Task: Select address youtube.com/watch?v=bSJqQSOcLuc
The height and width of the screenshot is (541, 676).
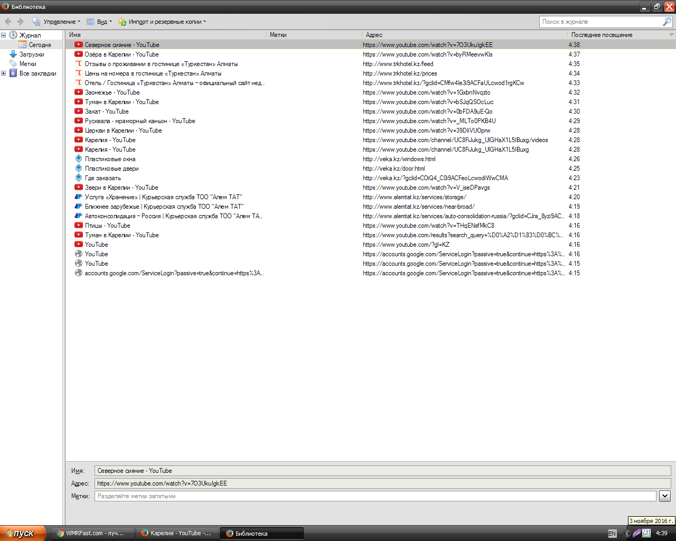Action: coord(428,102)
